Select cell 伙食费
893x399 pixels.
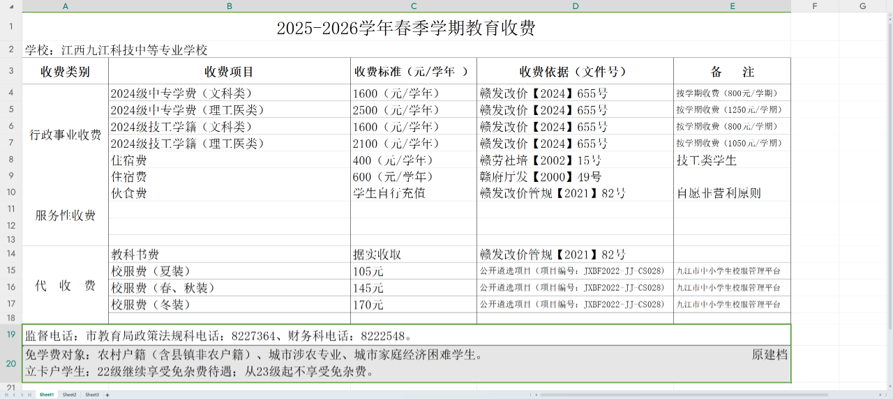pos(230,193)
